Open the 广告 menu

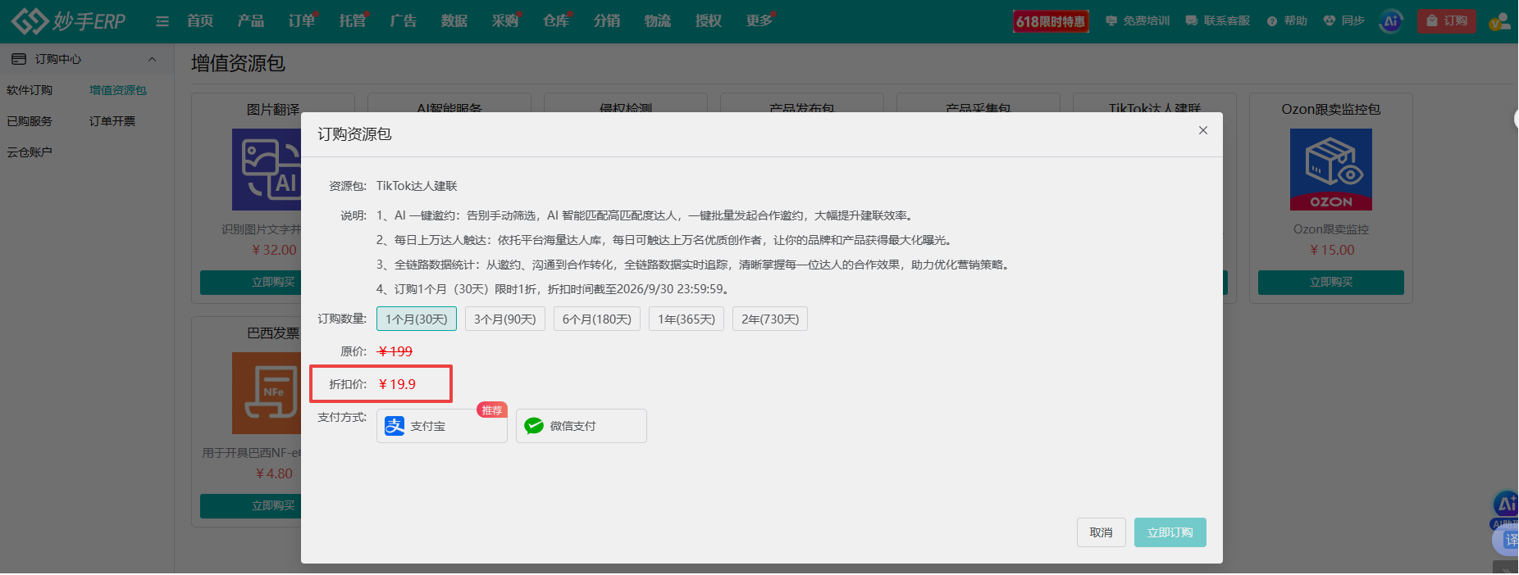(x=404, y=20)
